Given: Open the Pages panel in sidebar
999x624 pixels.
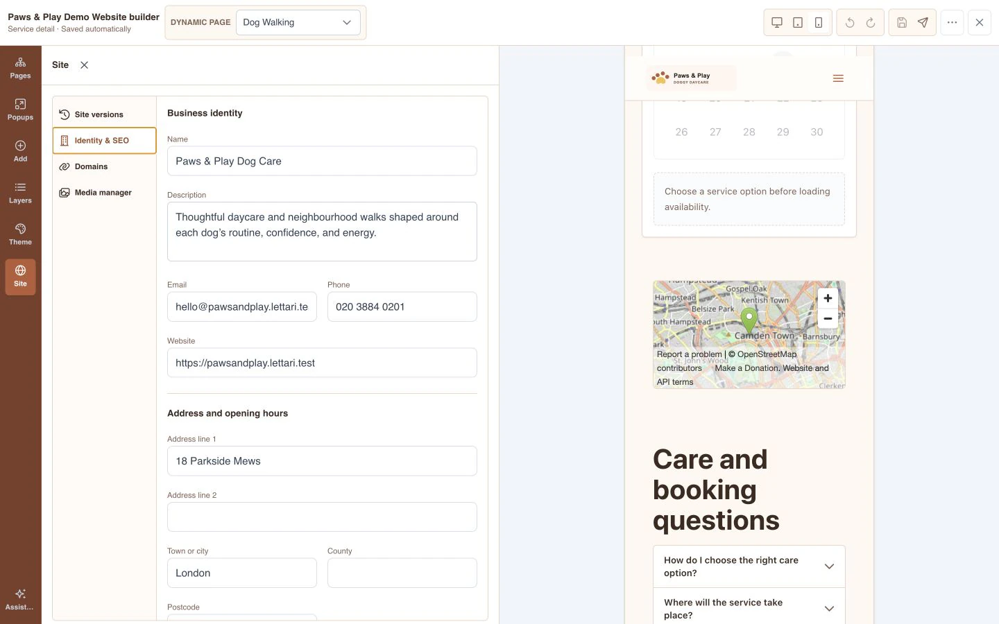Looking at the screenshot, I should (20, 68).
